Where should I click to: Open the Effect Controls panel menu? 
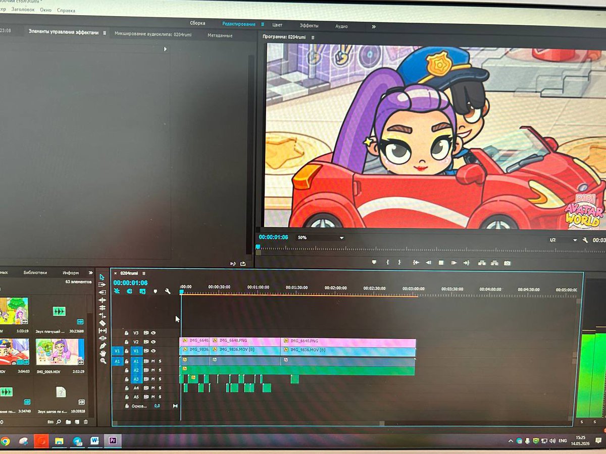coord(105,33)
